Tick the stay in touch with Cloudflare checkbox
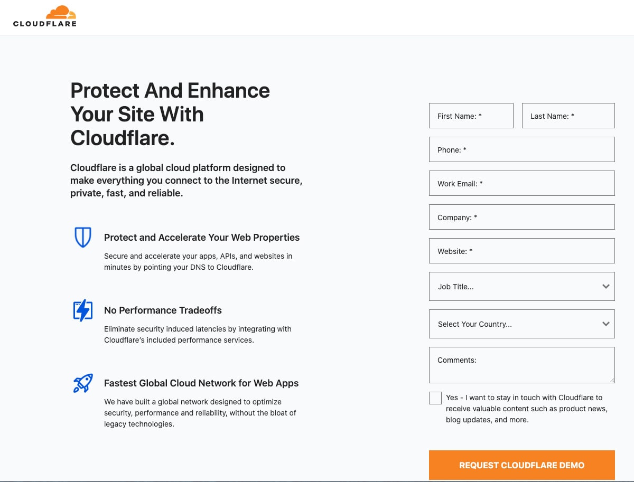This screenshot has width=634, height=482. coord(435,398)
